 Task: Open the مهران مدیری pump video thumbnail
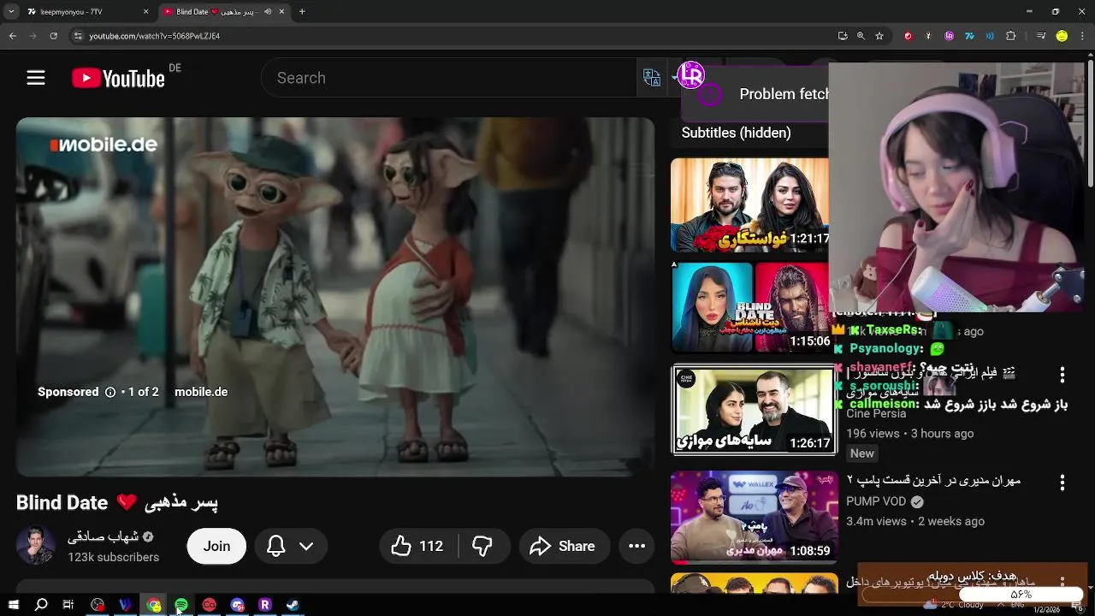point(754,516)
